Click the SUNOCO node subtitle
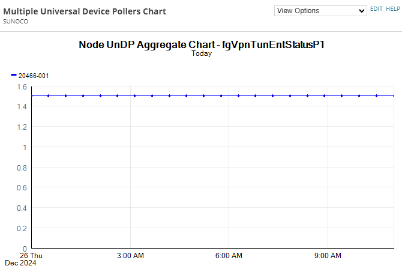402x269 pixels. [x=16, y=21]
